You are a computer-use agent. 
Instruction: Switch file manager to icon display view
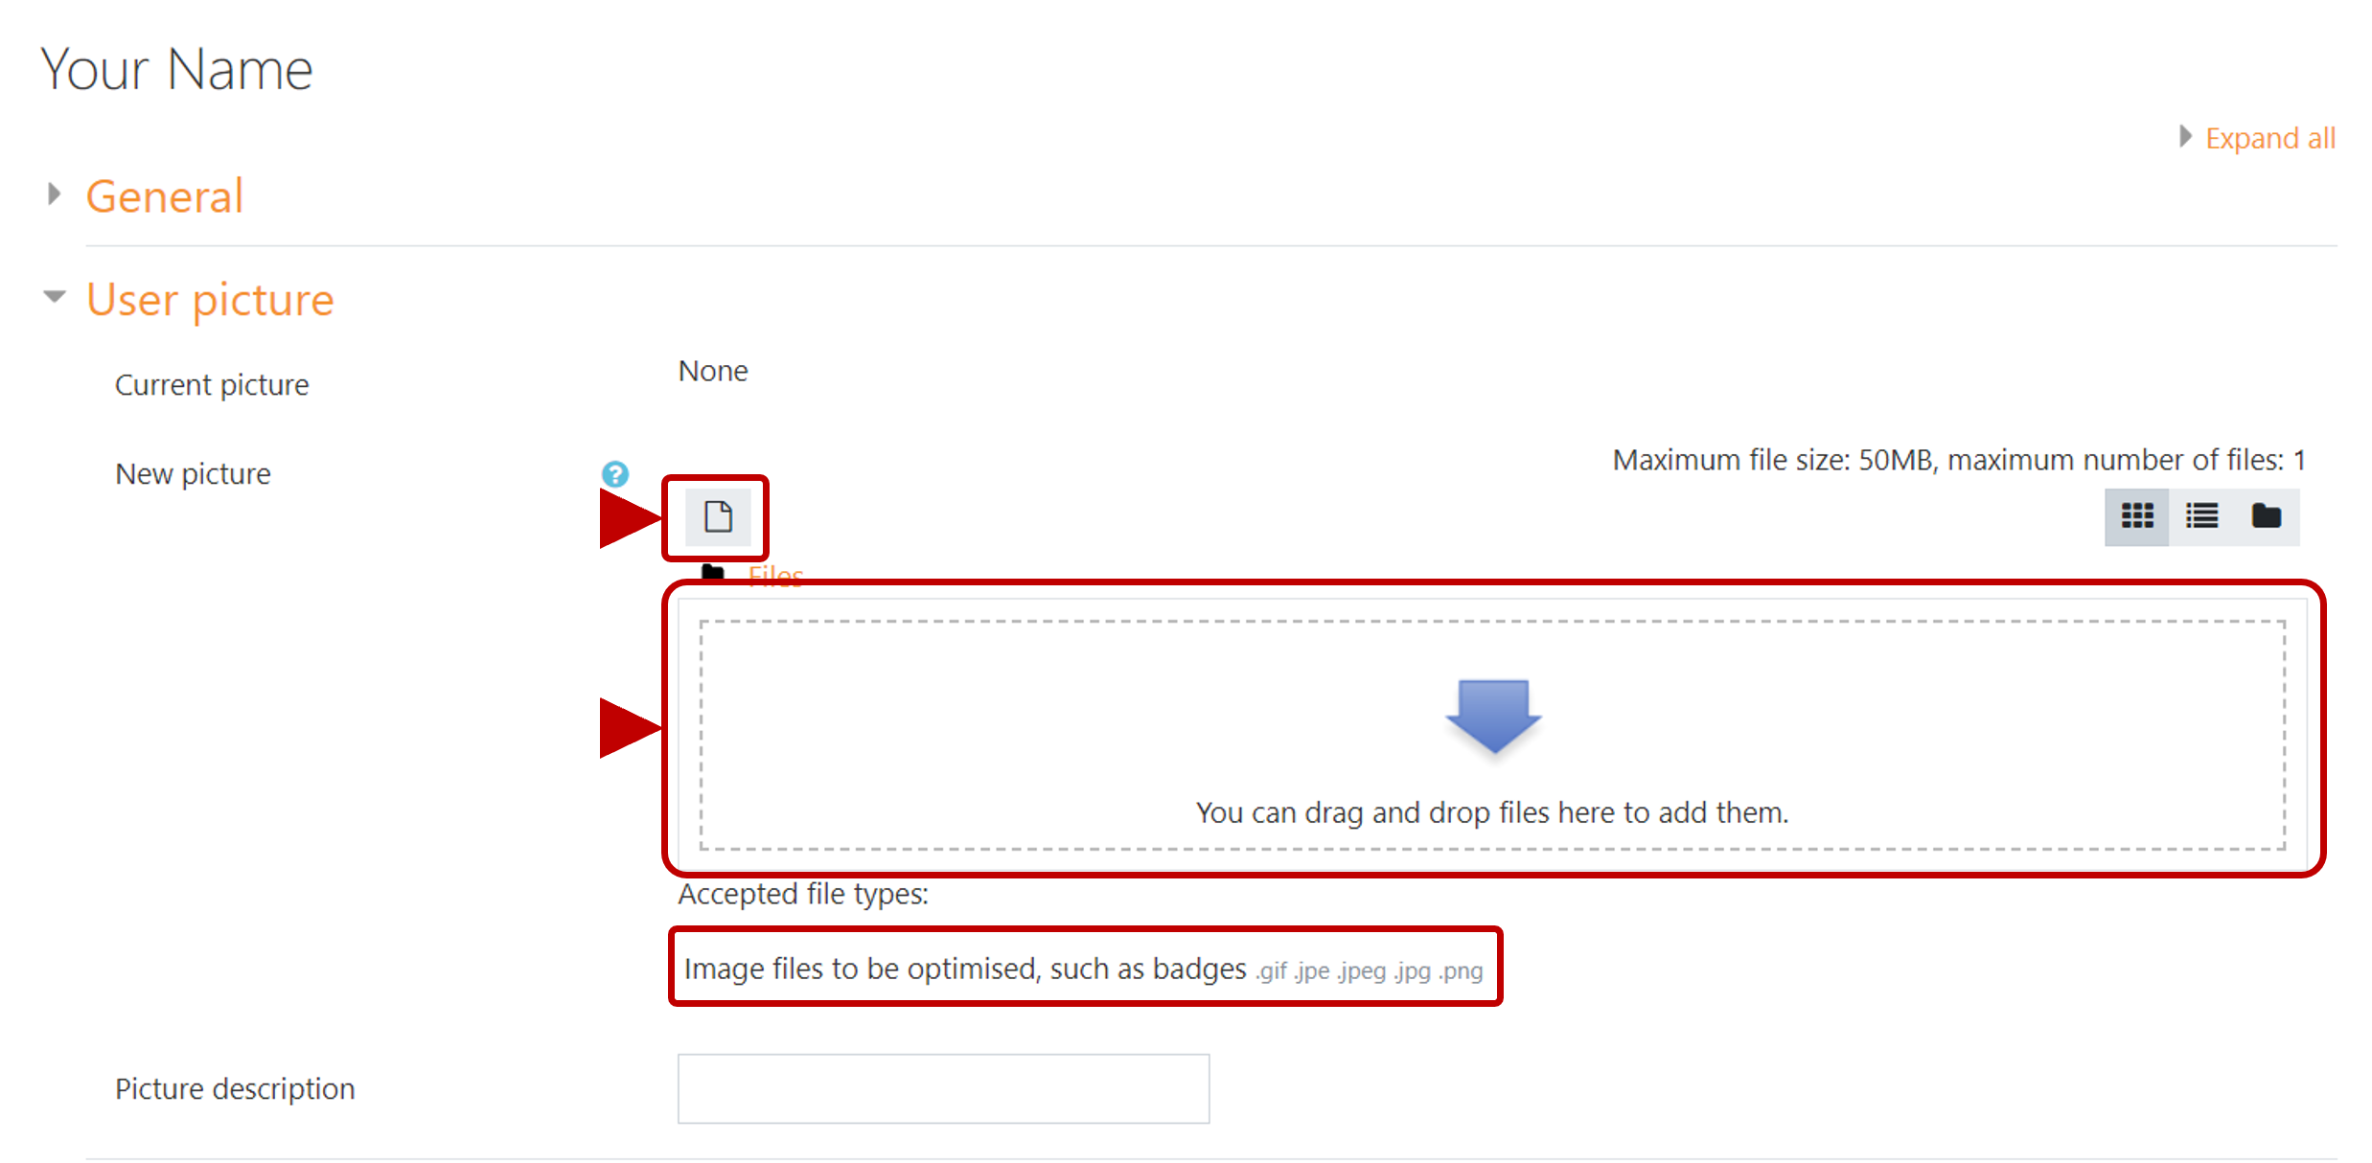tap(2136, 516)
